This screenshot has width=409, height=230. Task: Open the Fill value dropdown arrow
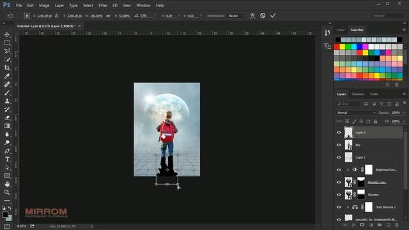(404, 121)
